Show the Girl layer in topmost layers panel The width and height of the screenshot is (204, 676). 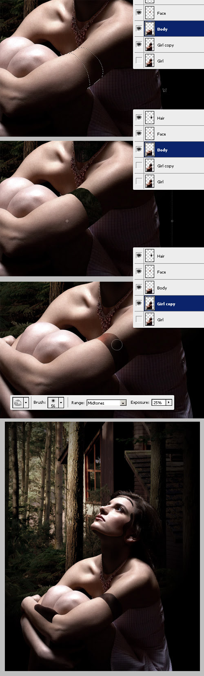click(x=139, y=61)
